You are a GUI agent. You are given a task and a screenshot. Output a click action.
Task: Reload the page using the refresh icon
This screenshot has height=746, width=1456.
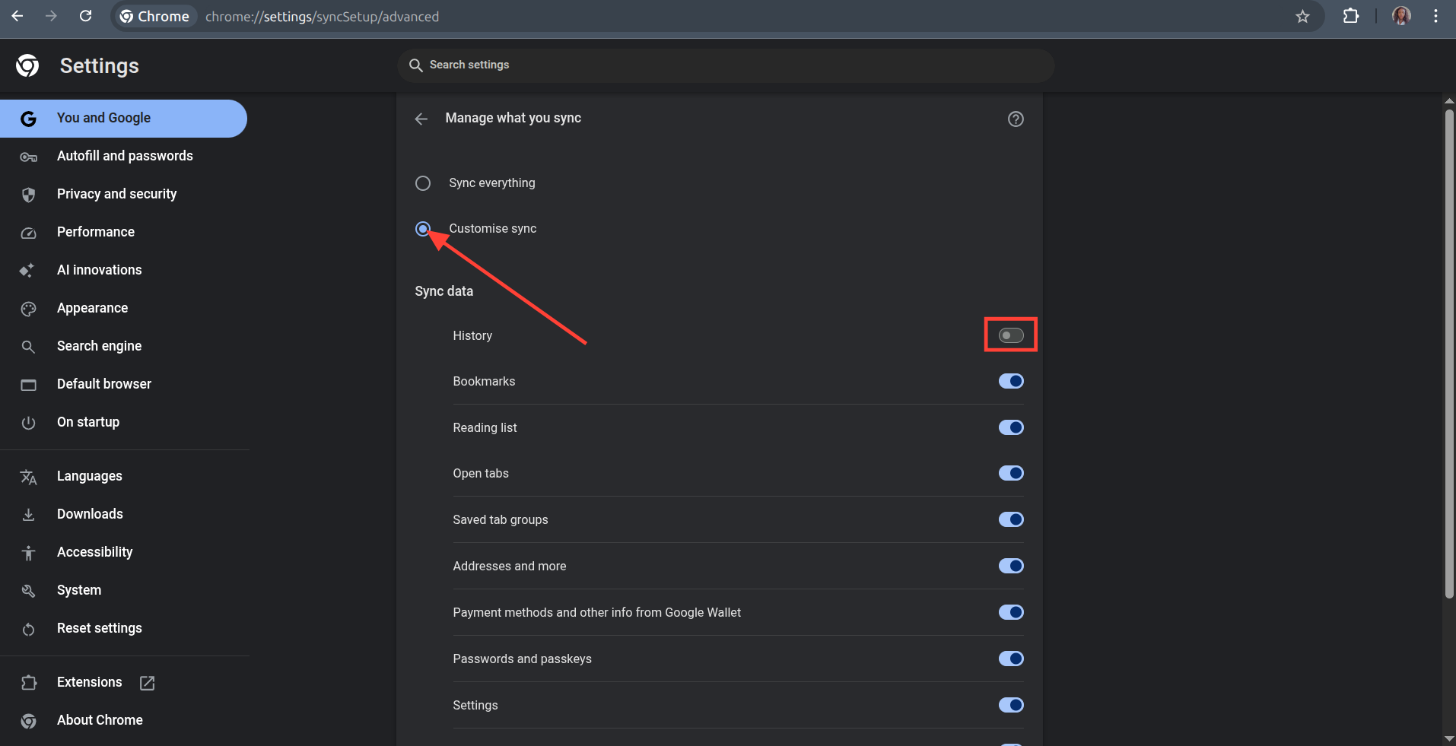[86, 16]
